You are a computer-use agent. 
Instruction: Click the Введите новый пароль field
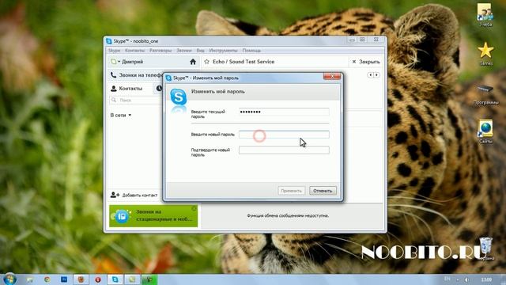click(x=284, y=135)
